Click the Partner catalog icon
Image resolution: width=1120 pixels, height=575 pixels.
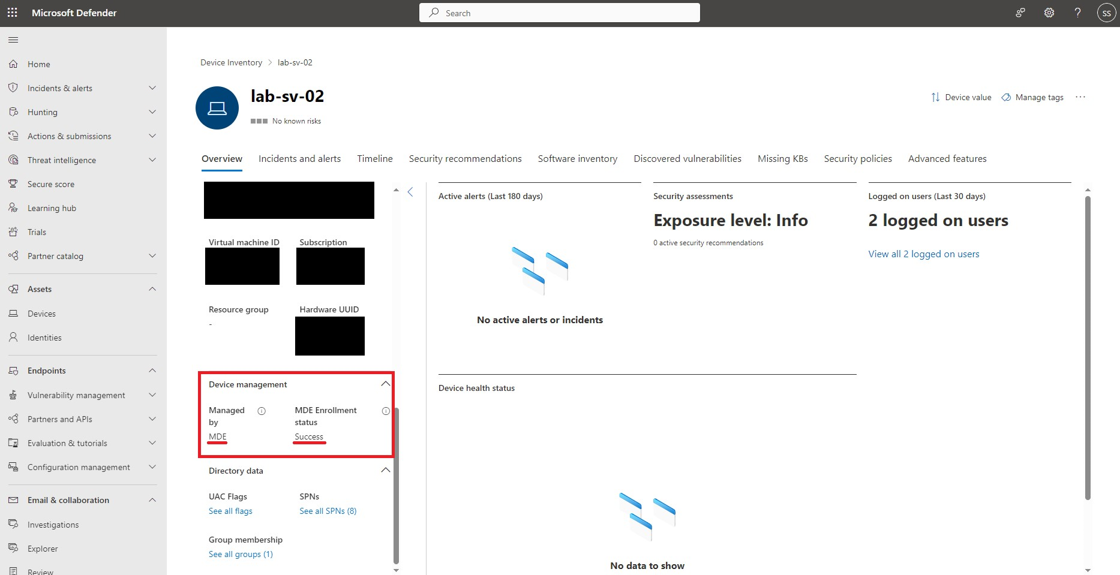coord(13,256)
